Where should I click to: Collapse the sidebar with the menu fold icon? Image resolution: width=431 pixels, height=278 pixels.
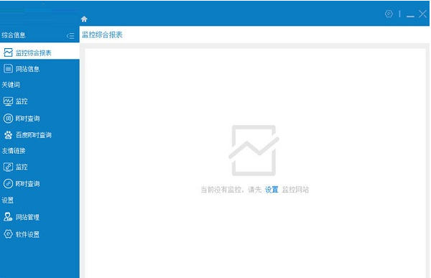pyautogui.click(x=70, y=35)
